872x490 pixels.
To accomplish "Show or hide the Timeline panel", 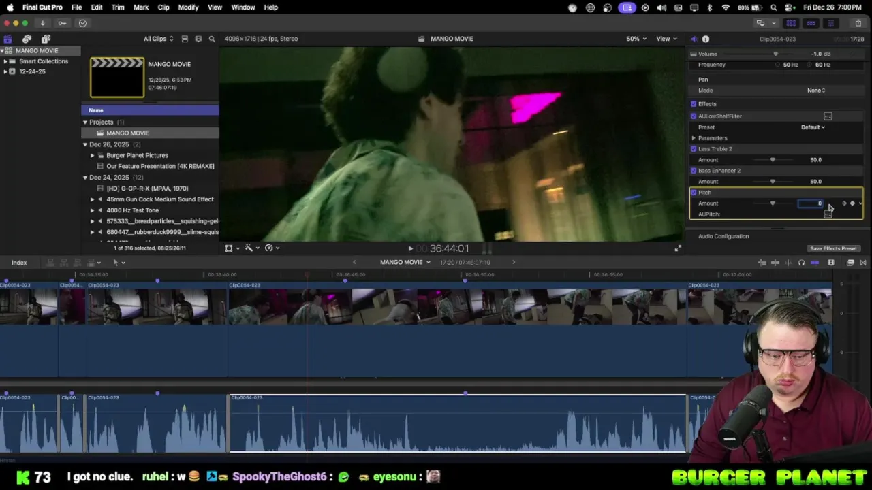I will point(811,23).
